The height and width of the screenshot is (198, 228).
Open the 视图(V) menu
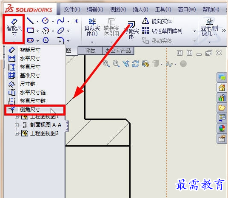click(118, 10)
